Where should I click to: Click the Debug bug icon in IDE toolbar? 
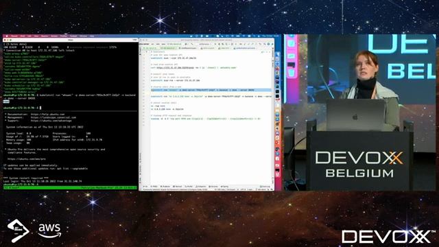pyautogui.click(x=219, y=44)
